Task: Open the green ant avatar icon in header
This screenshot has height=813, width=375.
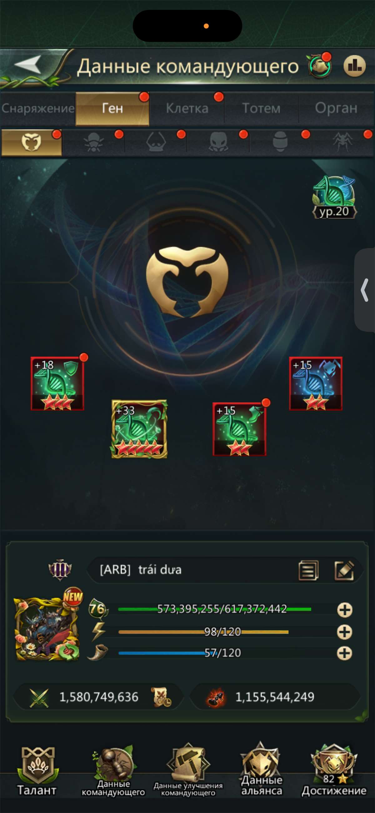Action: tap(320, 66)
